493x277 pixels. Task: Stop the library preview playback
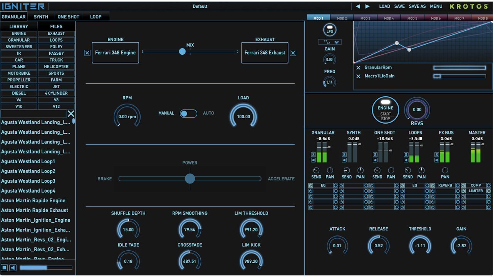pyautogui.click(x=4, y=267)
